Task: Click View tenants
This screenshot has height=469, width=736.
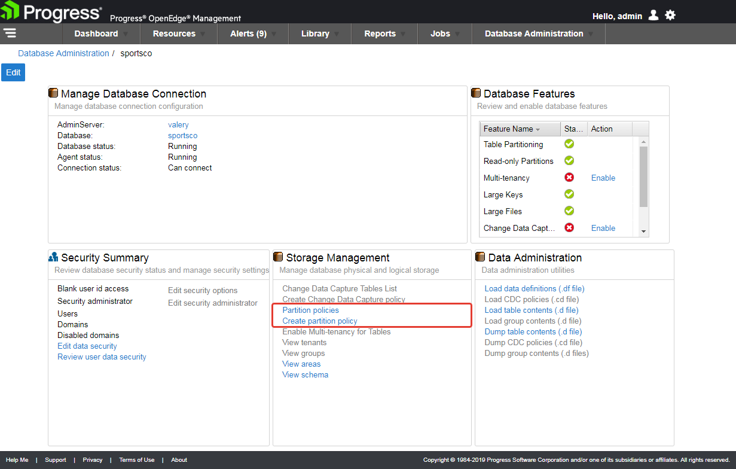Action: [304, 342]
